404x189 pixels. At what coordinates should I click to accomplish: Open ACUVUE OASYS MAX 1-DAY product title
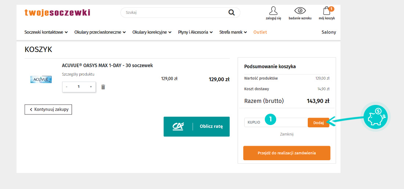(108, 66)
